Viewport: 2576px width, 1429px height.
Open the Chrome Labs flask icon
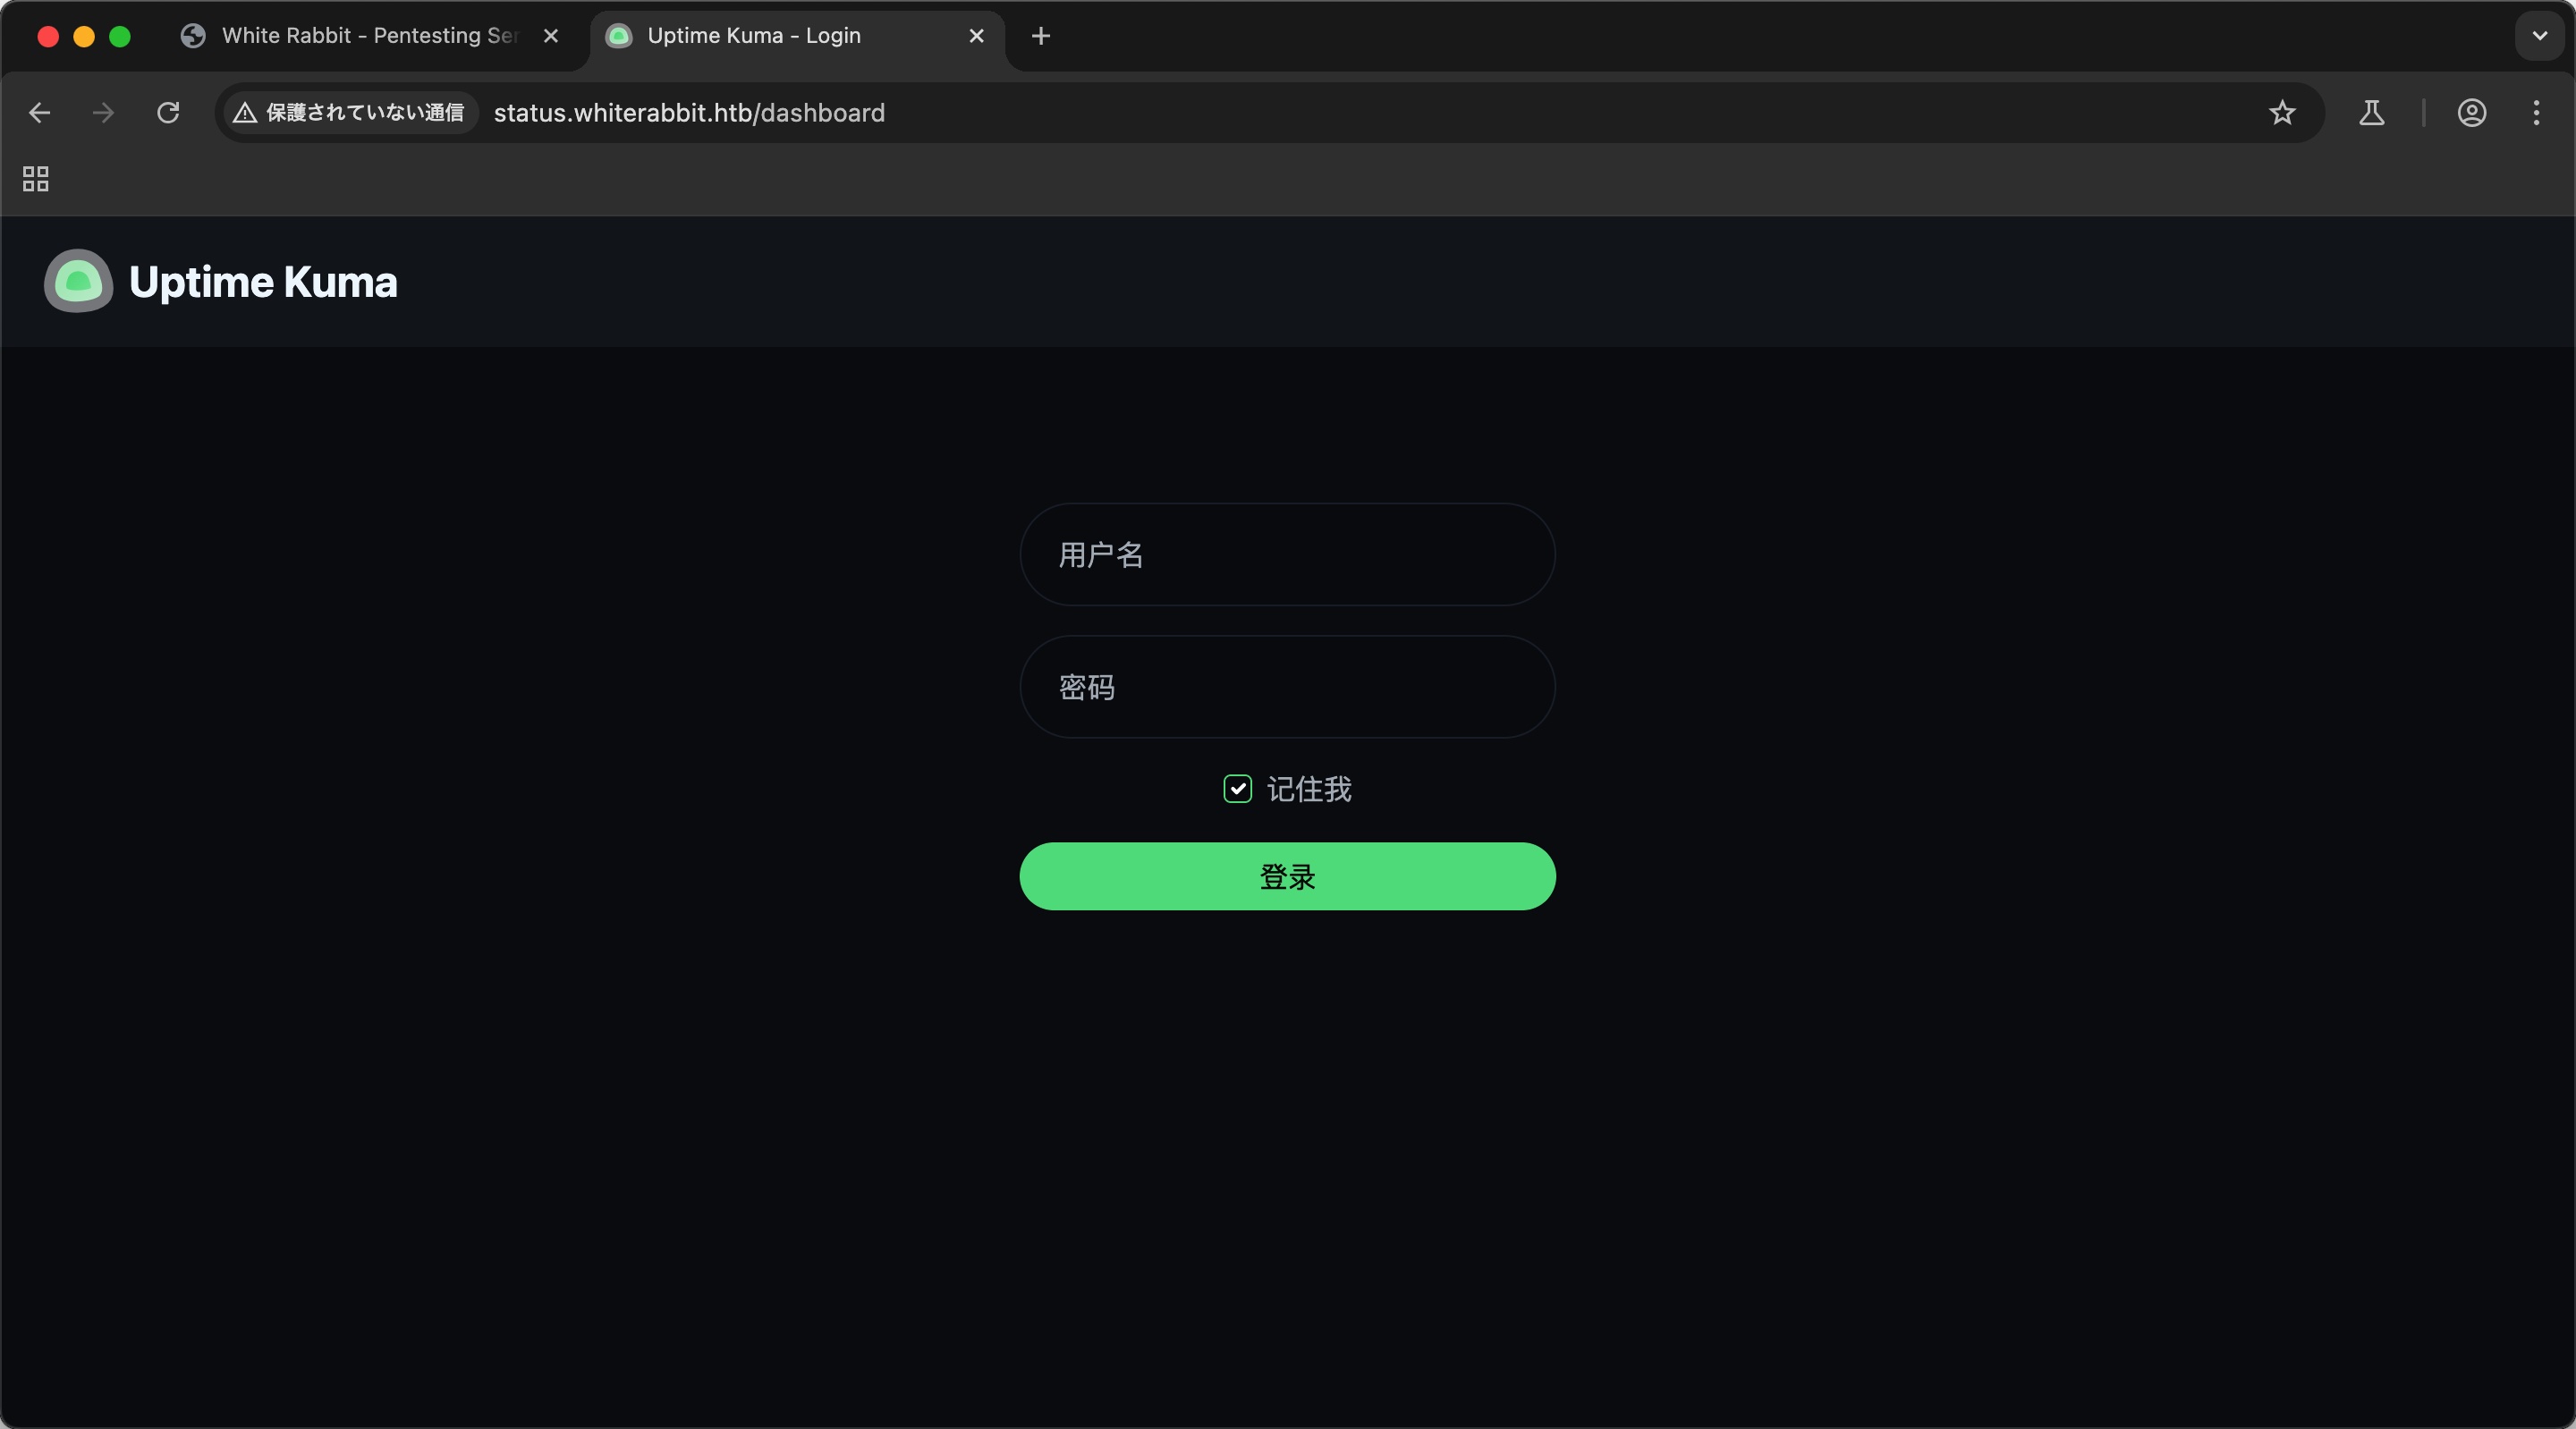(2371, 113)
